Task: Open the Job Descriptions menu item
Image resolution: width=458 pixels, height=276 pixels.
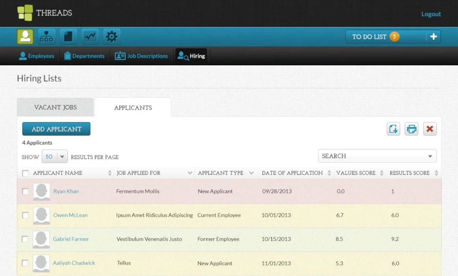Action: 141,56
